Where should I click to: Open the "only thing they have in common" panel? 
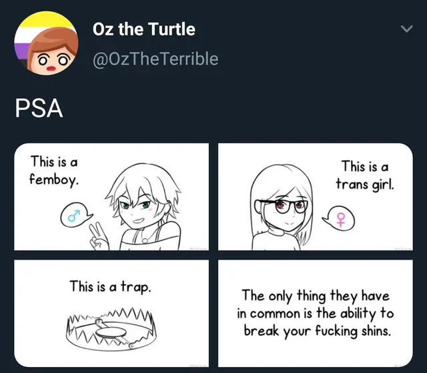317,313
